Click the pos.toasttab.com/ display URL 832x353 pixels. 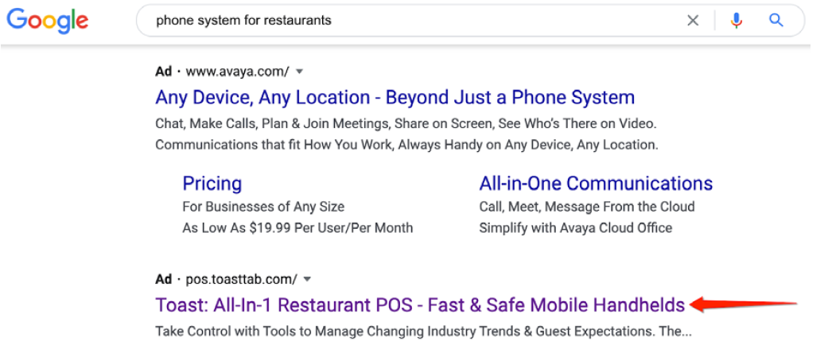point(242,279)
